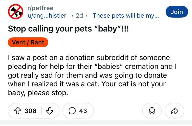Click the 2d post timestamp
Image resolution: width=192 pixels, height=126 pixels.
click(x=79, y=16)
